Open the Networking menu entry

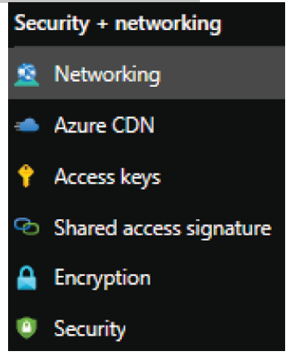click(x=146, y=74)
